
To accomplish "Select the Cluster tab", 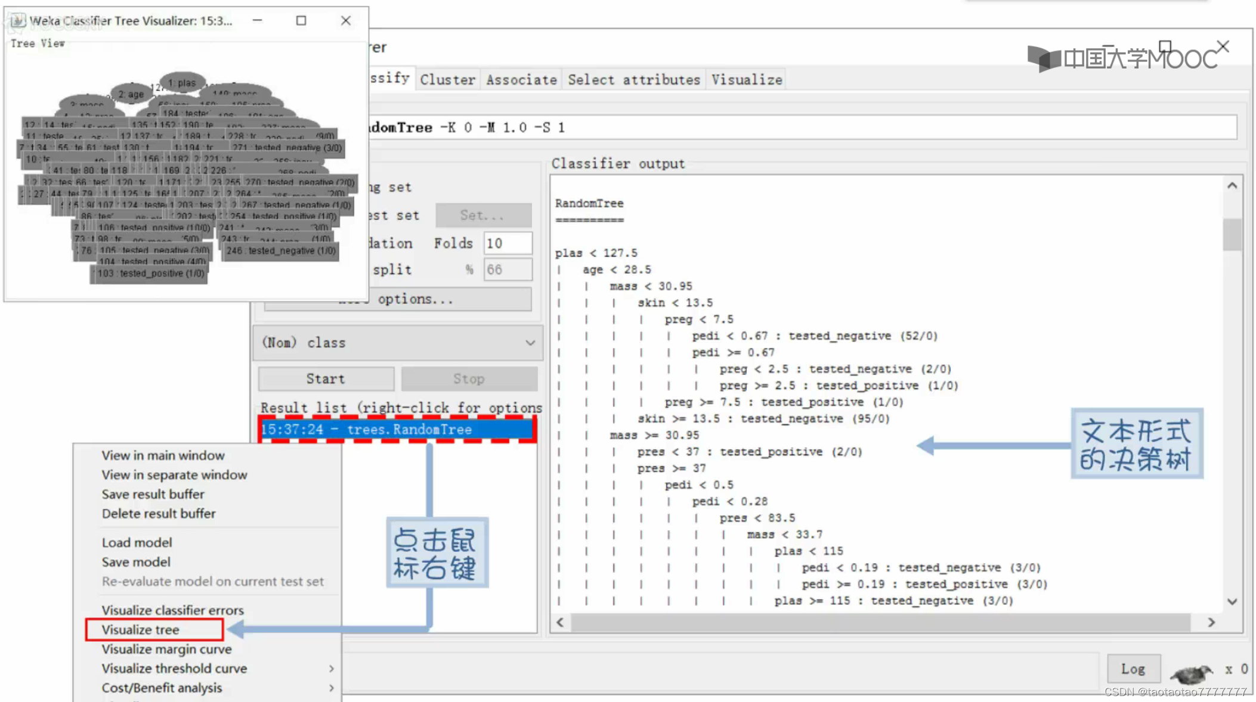I will tap(448, 79).
